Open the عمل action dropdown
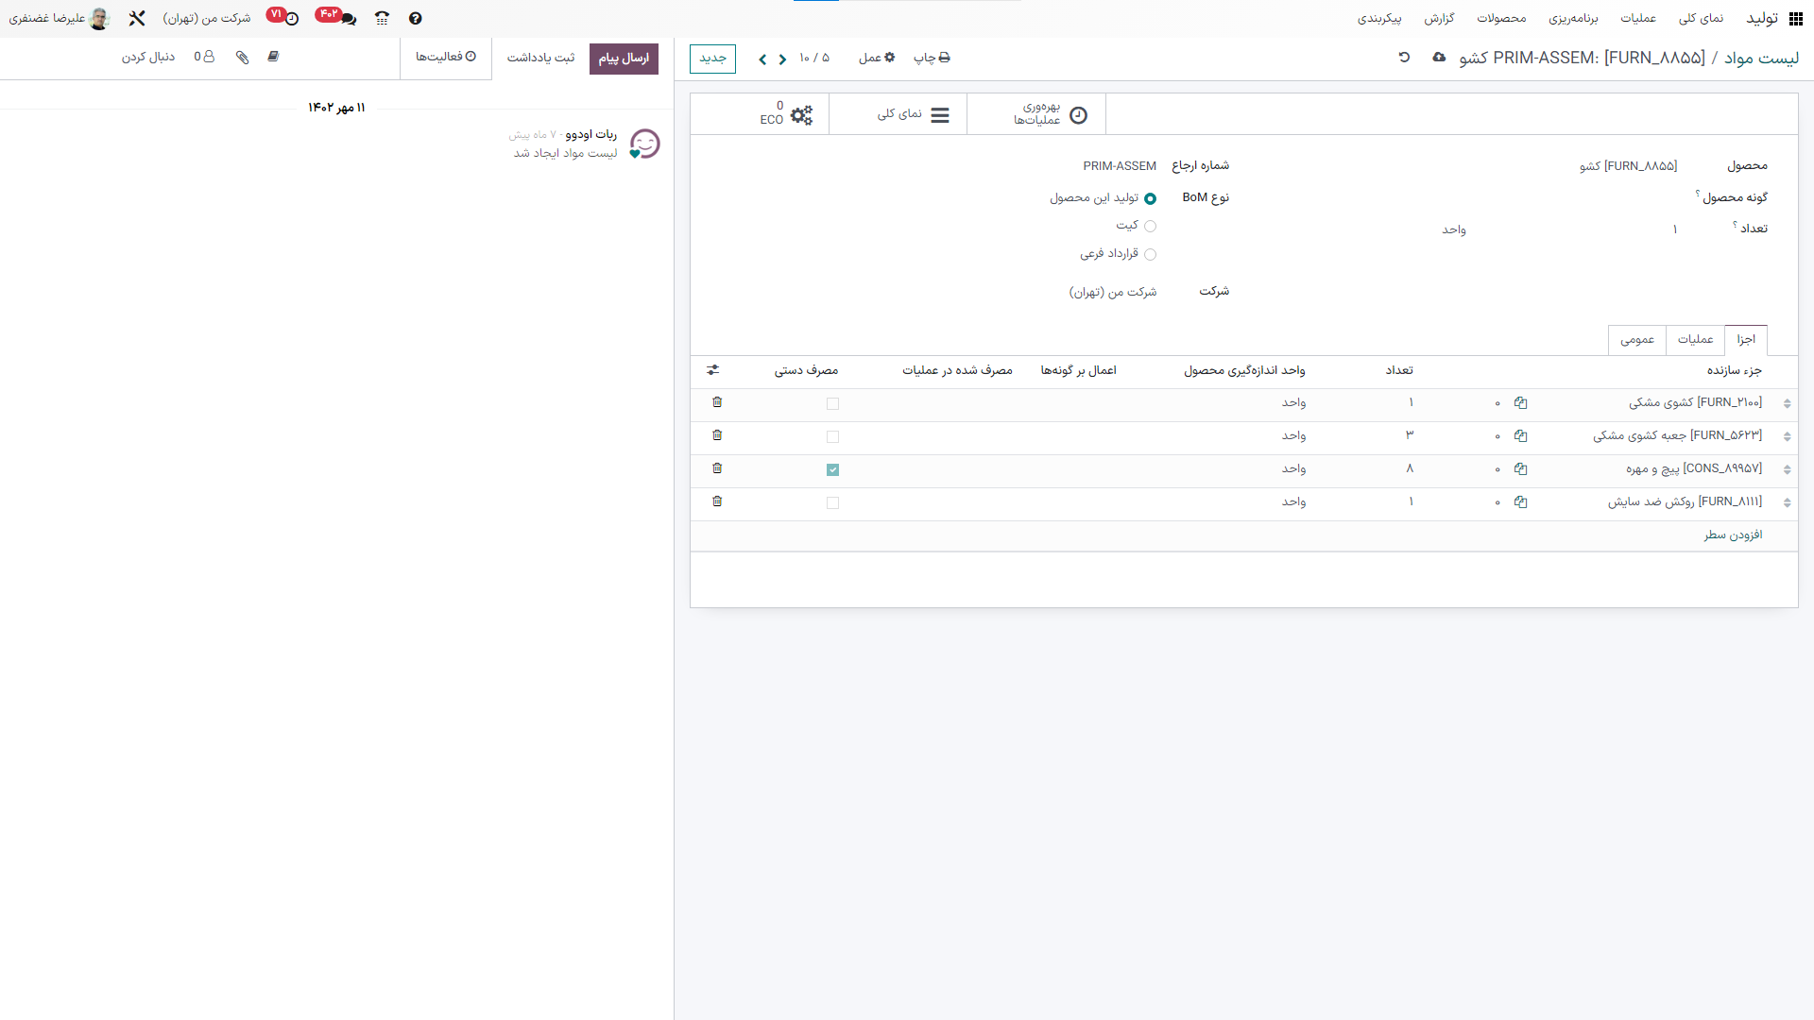The width and height of the screenshot is (1814, 1020). (x=877, y=59)
